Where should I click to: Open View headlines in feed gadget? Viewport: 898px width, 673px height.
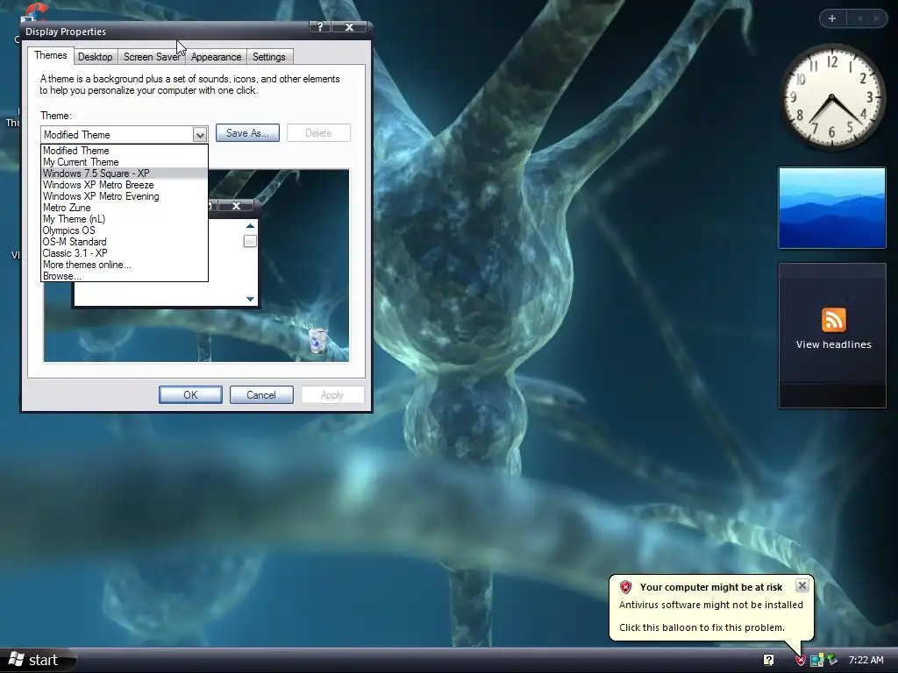(x=833, y=344)
